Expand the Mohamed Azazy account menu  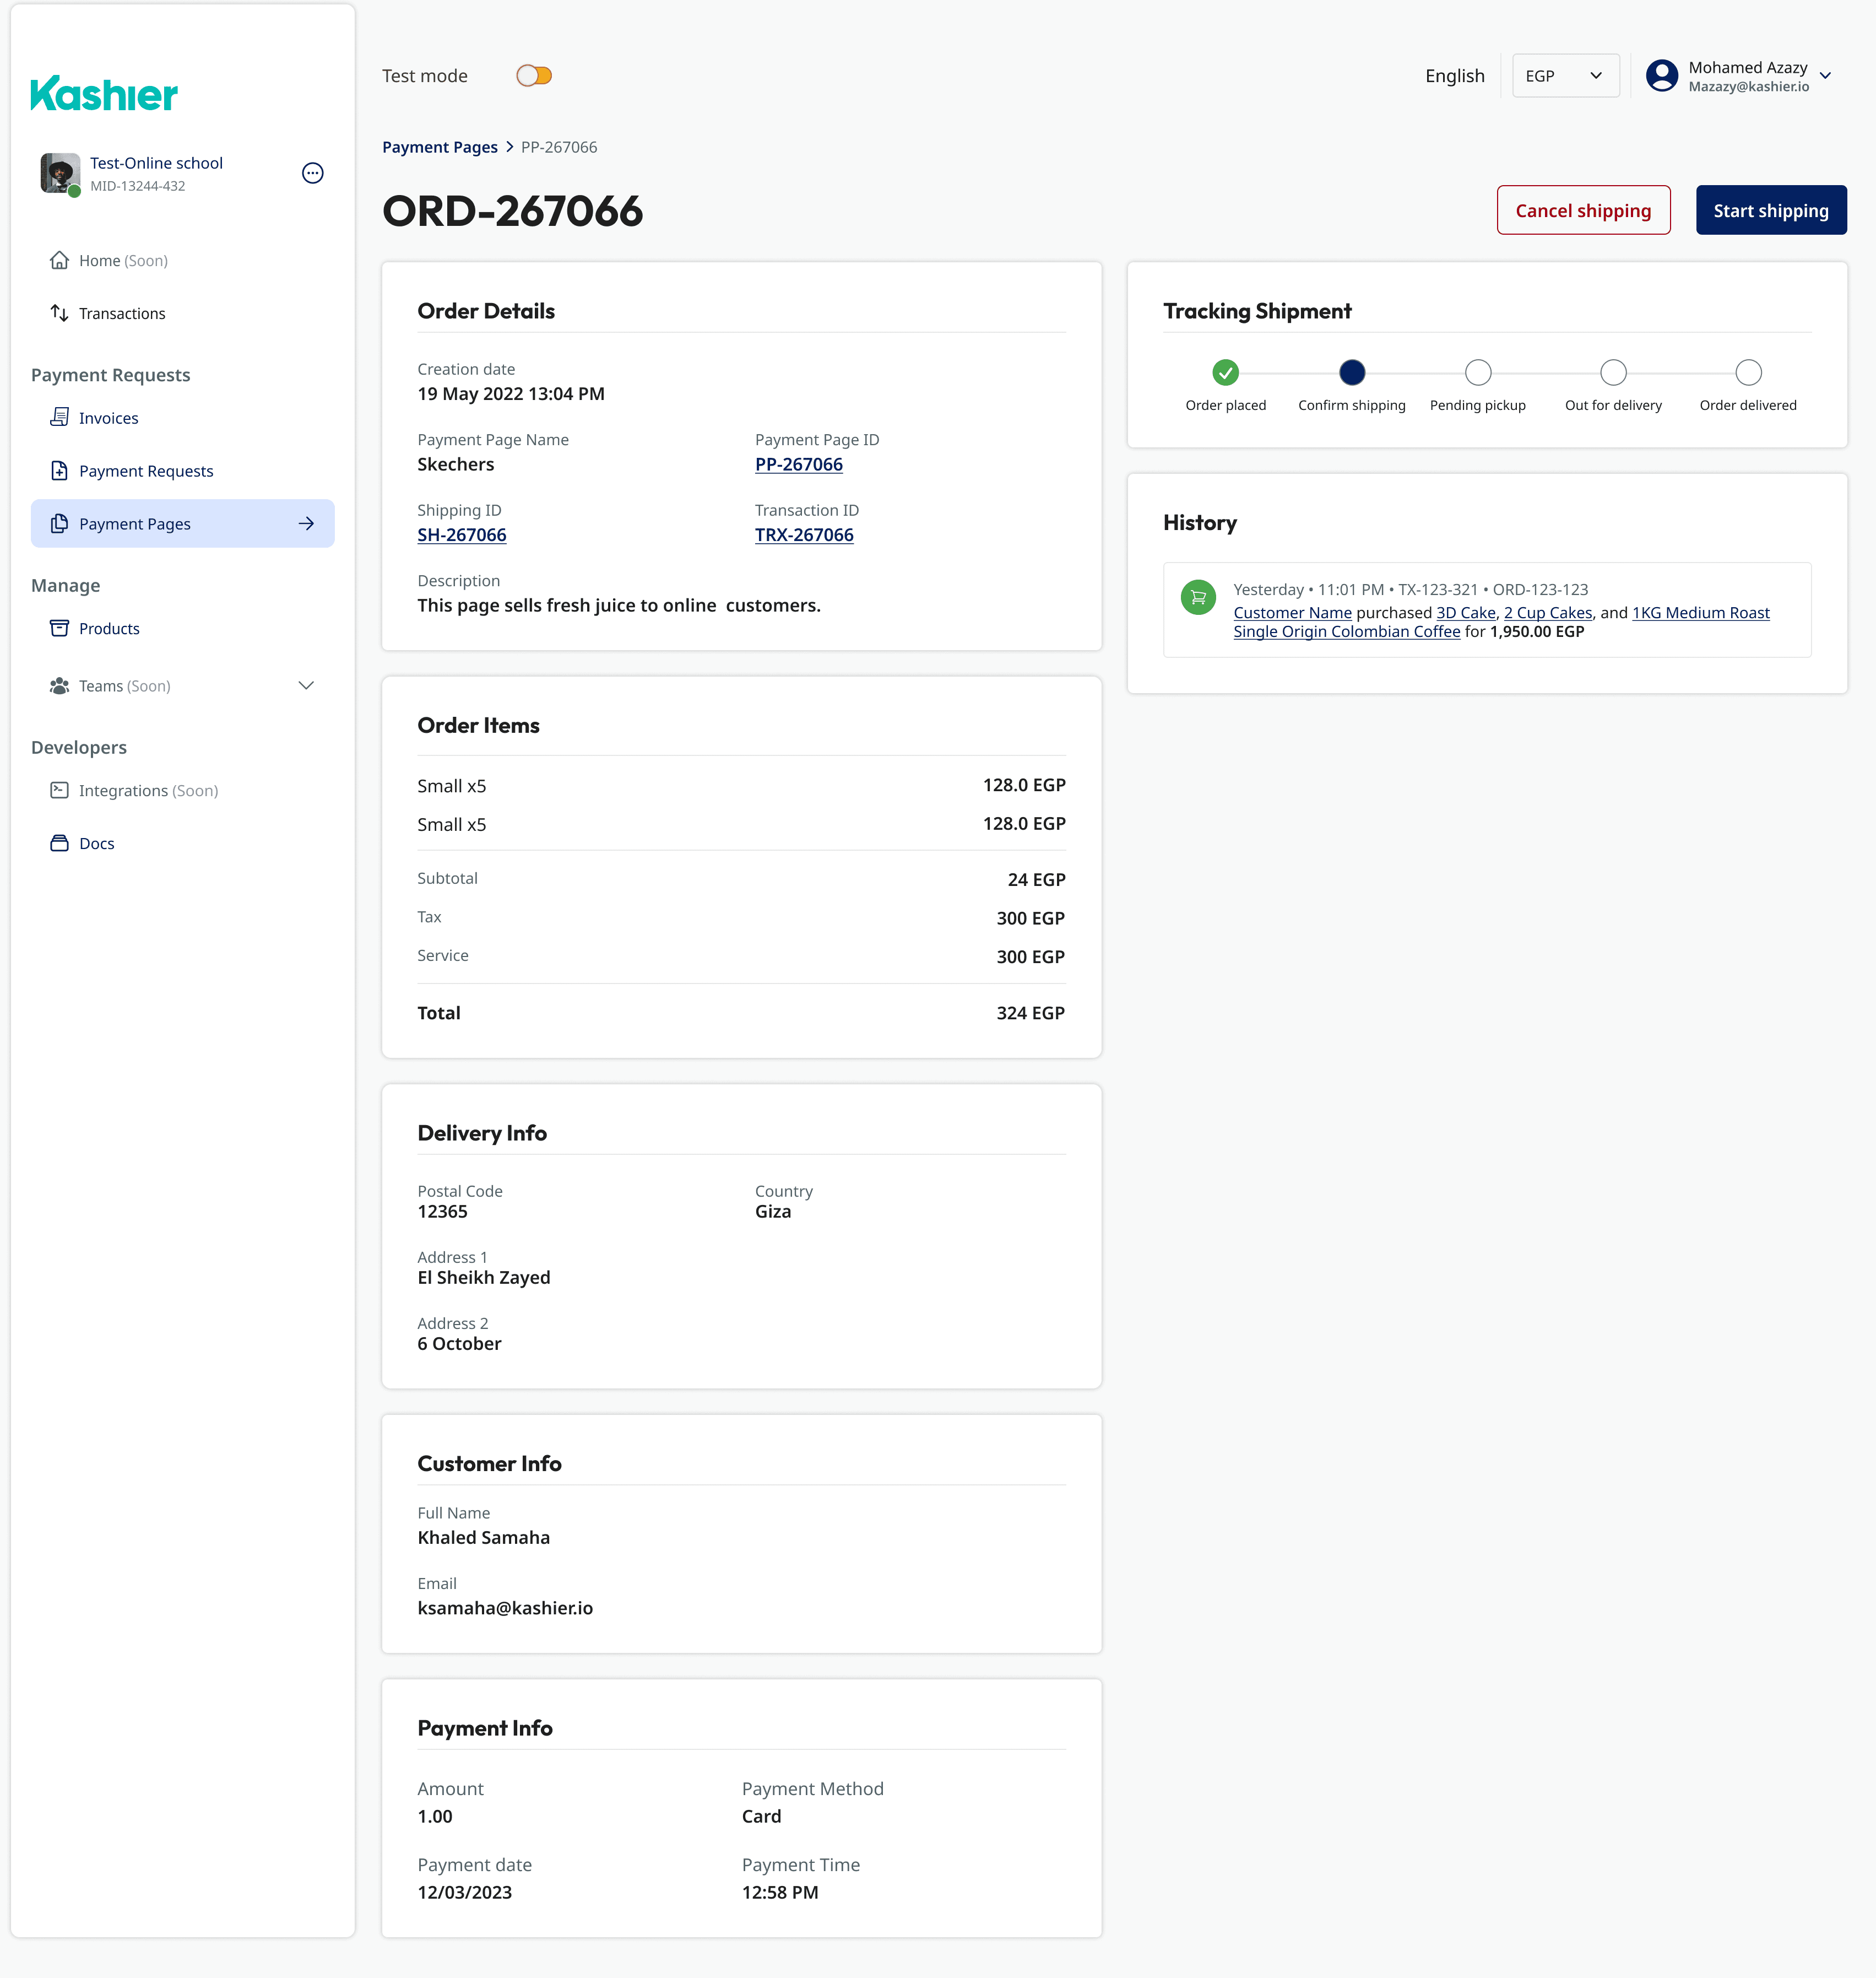[1825, 76]
